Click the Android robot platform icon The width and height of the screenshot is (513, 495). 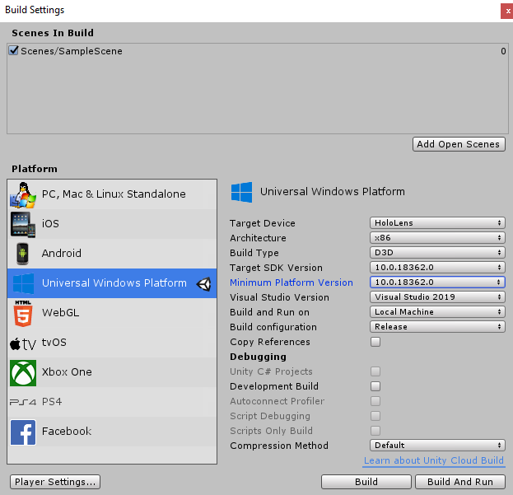tap(22, 254)
